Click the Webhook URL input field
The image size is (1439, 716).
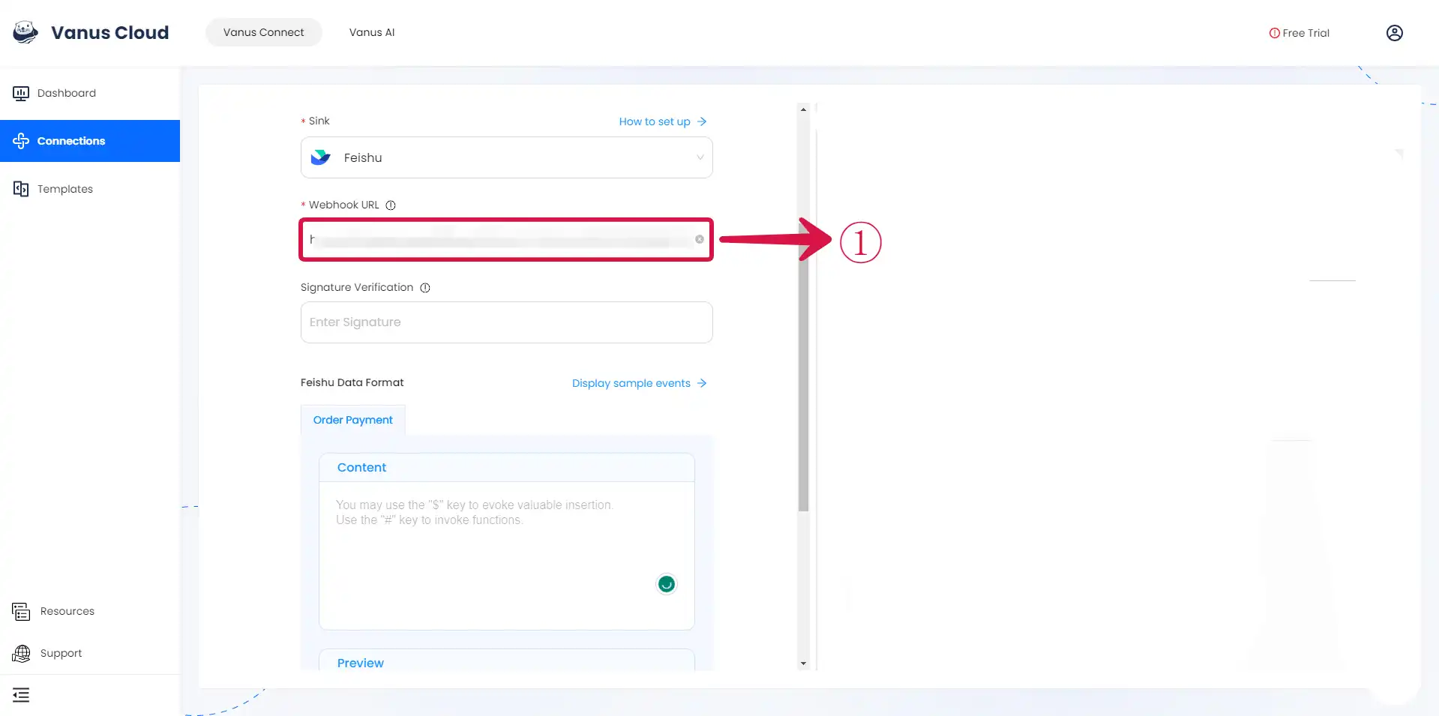(507, 240)
